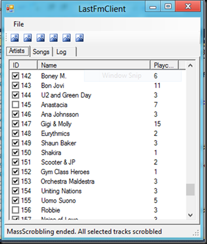Sort by the Playc... column header
207x244 pixels.
click(x=164, y=65)
